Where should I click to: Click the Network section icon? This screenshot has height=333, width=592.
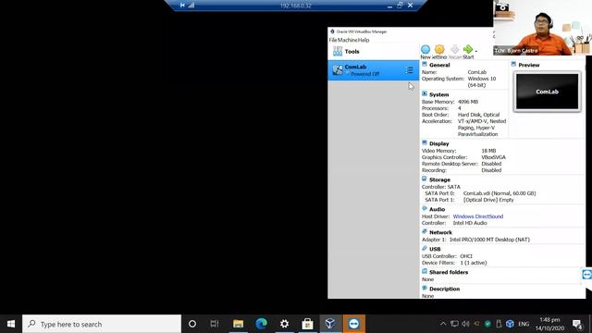tap(425, 232)
